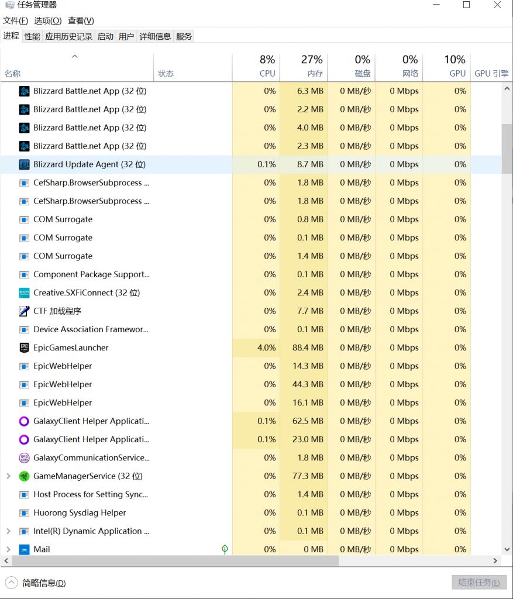Click the vertical scrollbar thumb

[507, 149]
